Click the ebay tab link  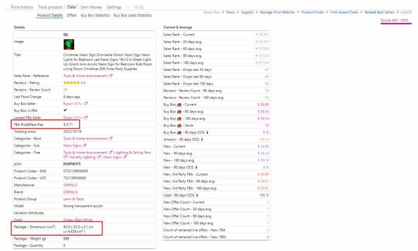[139, 7]
